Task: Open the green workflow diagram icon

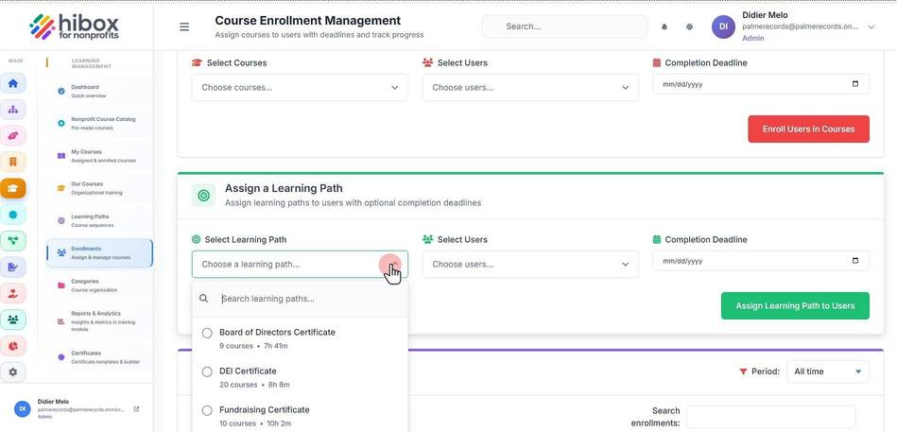Action: (x=12, y=240)
